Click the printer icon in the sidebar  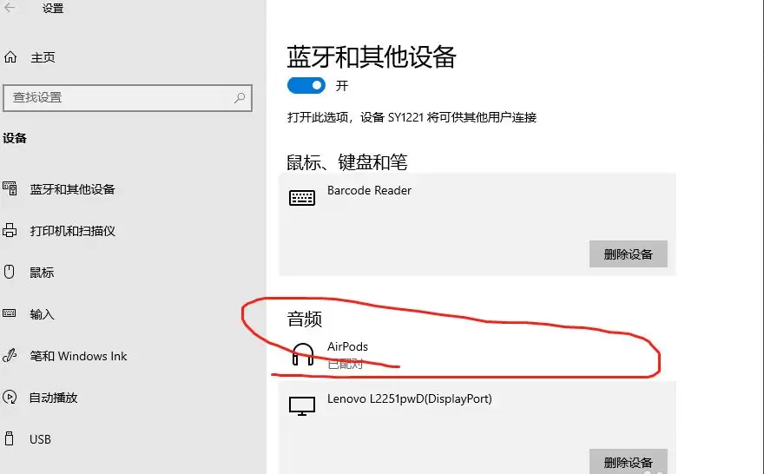click(x=10, y=231)
